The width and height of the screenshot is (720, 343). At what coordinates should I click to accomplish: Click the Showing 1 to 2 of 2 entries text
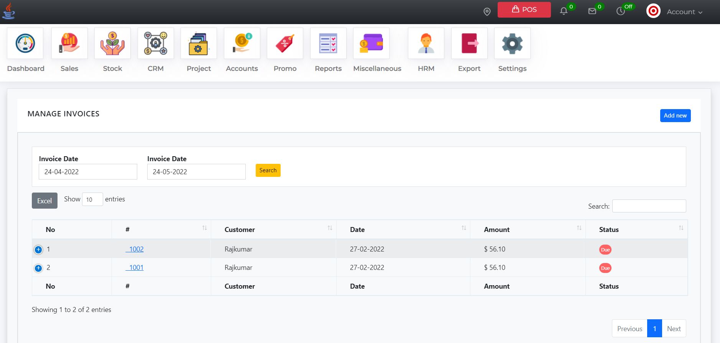point(71,310)
